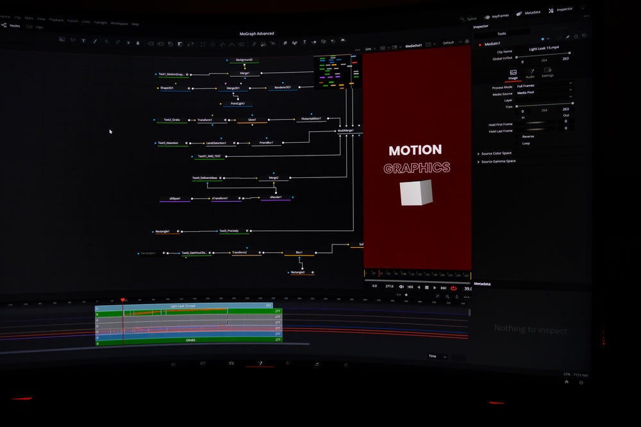Mute audio with the speaker icon
The image size is (641, 427).
point(401,287)
